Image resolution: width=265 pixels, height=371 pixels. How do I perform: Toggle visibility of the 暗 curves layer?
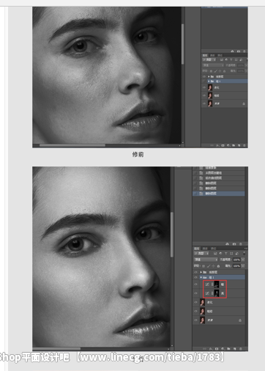coord(195,284)
